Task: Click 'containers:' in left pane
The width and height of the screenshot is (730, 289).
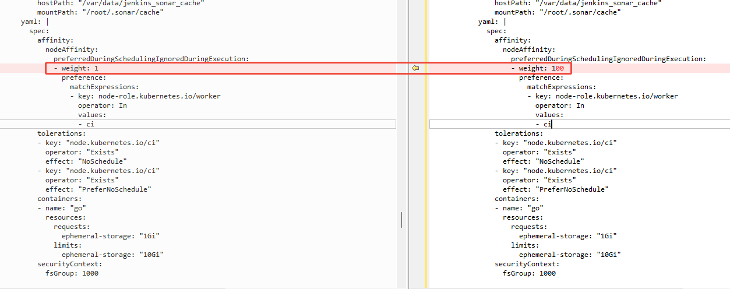Action: [59, 199]
